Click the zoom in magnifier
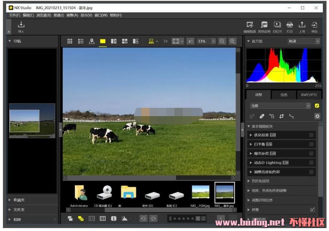Viewport: 329px width, 231px height. tap(233, 41)
